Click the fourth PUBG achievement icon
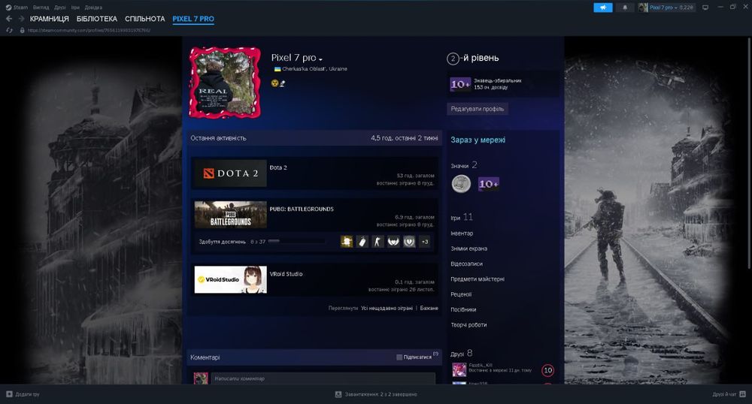 (393, 242)
